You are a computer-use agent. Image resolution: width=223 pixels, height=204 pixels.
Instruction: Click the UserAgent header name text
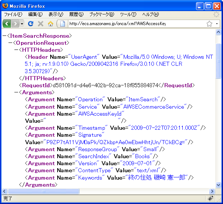click(x=84, y=57)
